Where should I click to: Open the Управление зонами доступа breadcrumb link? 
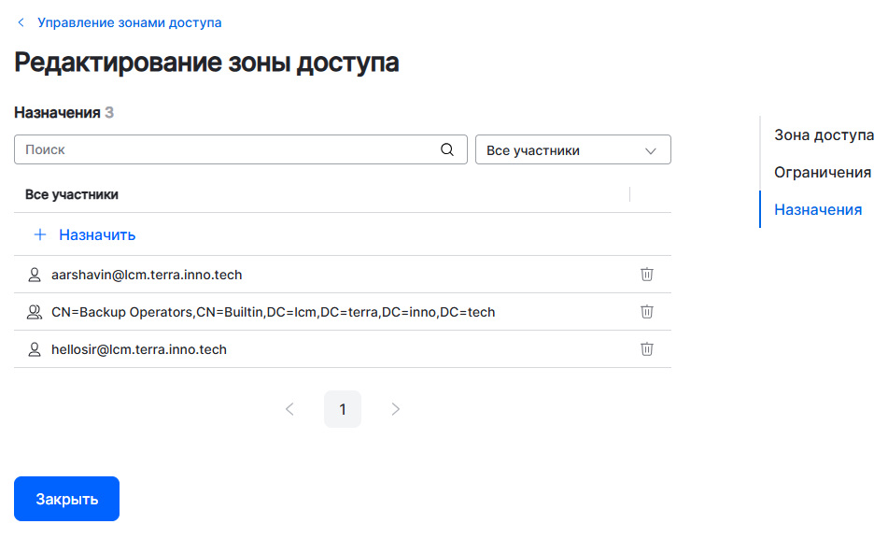(129, 22)
